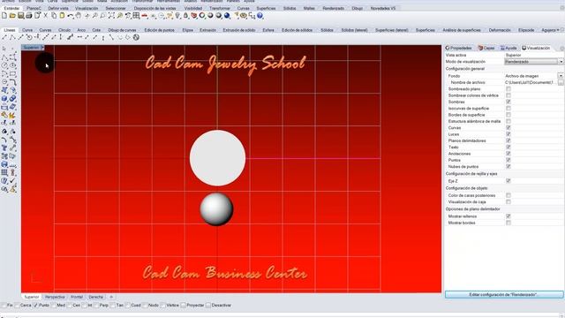Enable the Cerca object snap

tap(17, 305)
